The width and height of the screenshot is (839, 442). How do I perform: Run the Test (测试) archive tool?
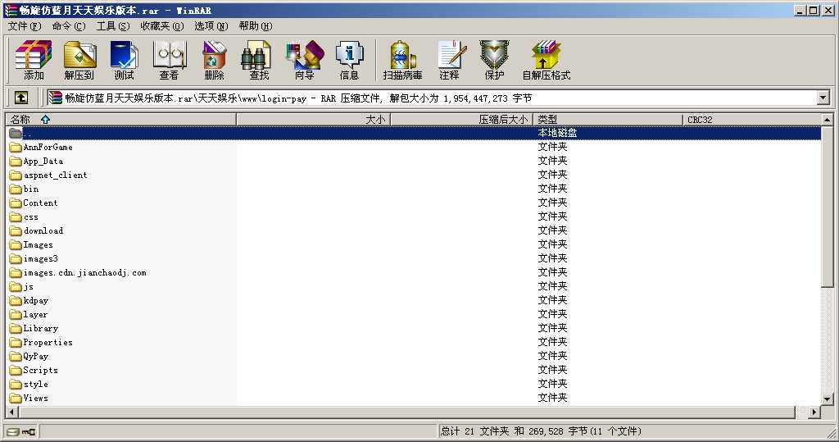point(125,60)
